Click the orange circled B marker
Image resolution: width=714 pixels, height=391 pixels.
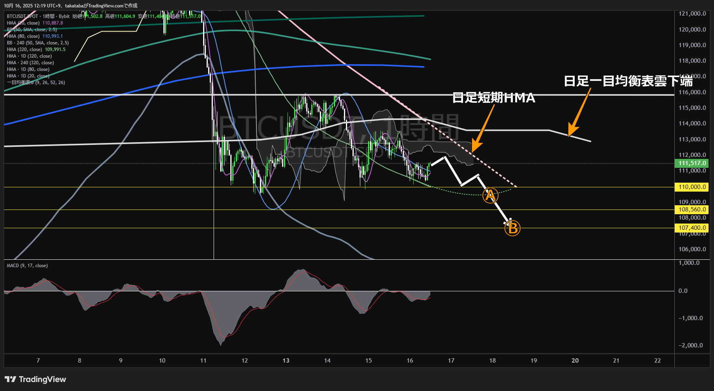coord(512,228)
